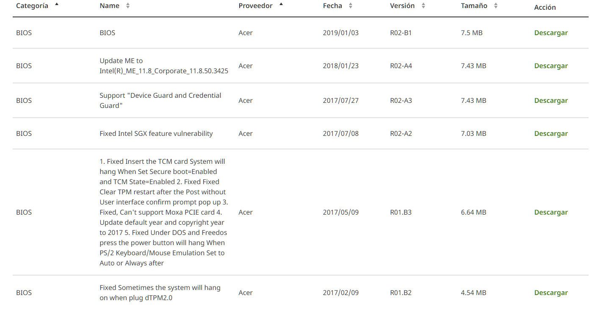Image resolution: width=600 pixels, height=309 pixels.
Task: Click the Versión column sort arrows icon
Action: pyautogui.click(x=423, y=6)
